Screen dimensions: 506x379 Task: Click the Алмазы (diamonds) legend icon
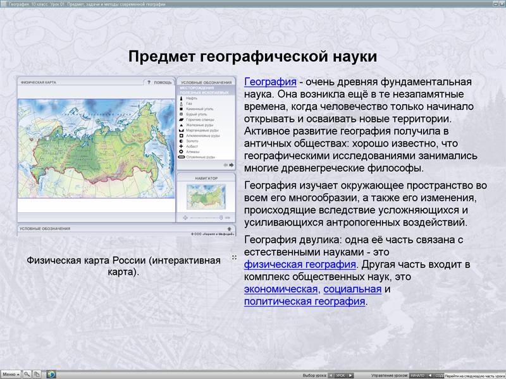[x=182, y=151]
